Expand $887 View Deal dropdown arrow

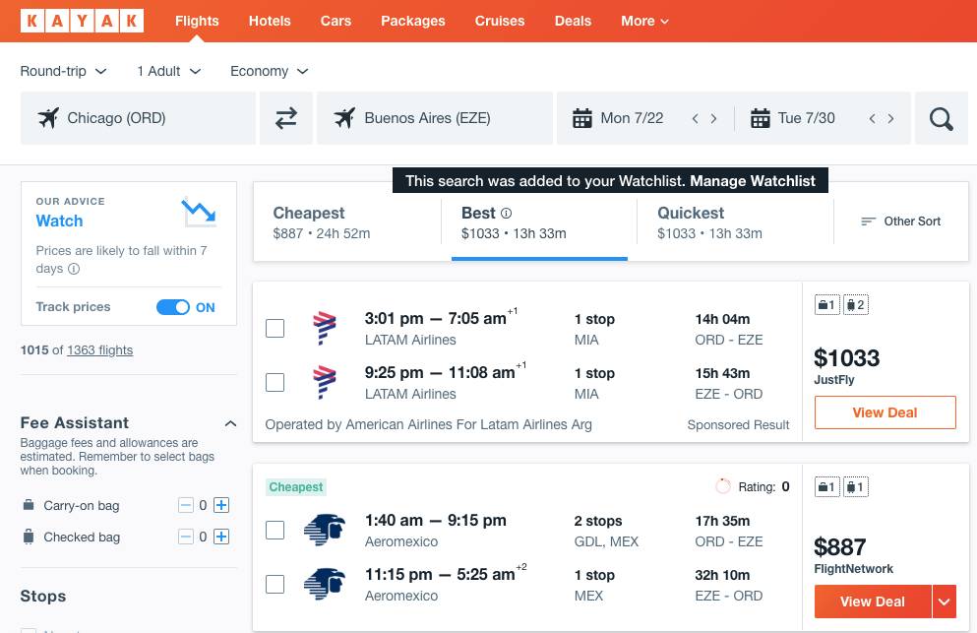(x=944, y=601)
